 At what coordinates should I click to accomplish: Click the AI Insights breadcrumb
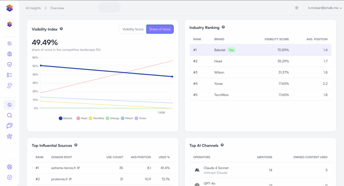tap(33, 8)
